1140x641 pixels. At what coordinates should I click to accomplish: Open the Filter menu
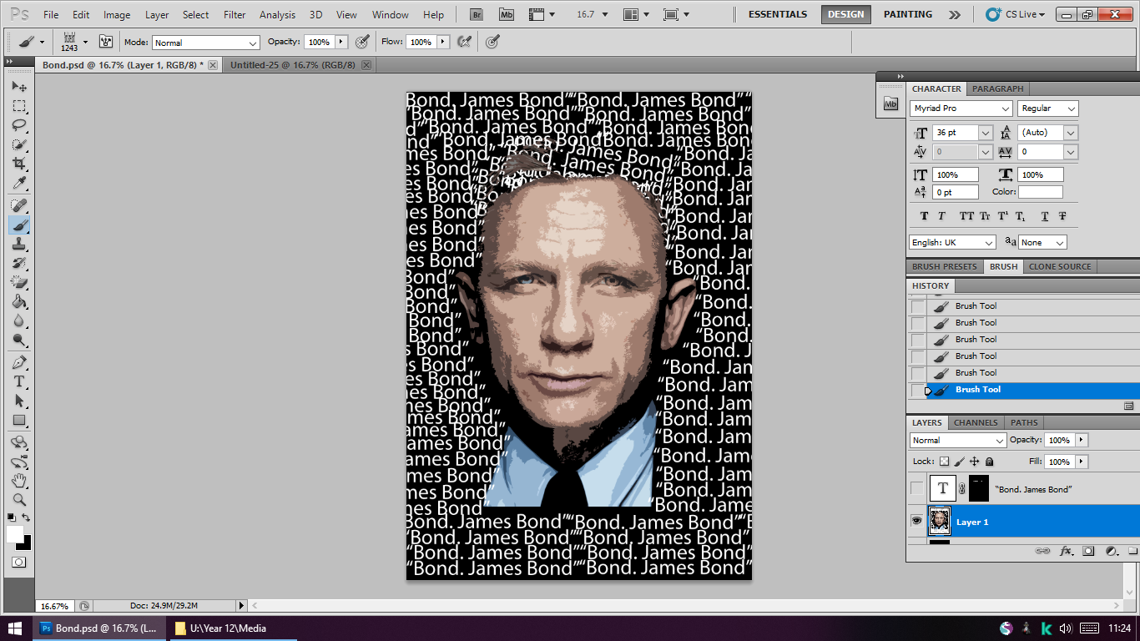click(x=235, y=15)
